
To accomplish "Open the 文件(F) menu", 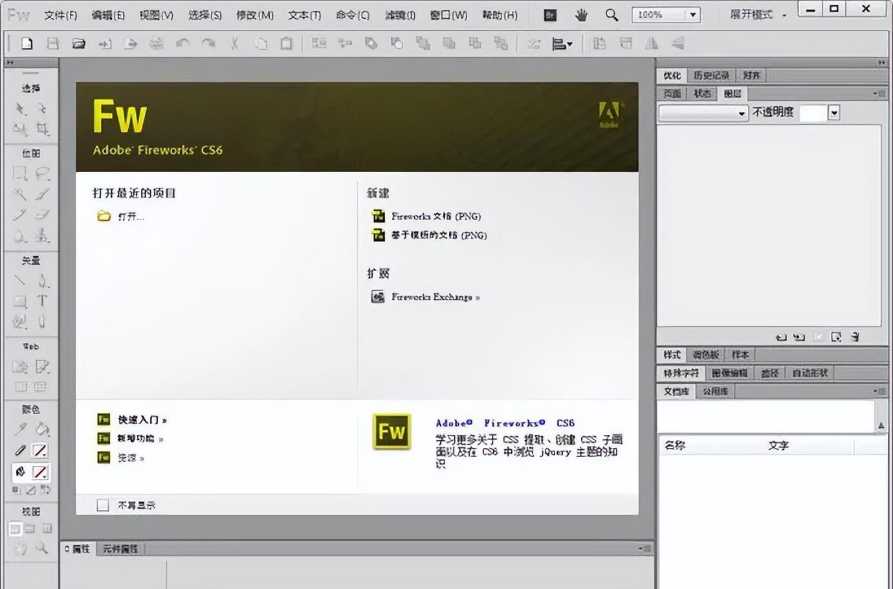I will [60, 15].
